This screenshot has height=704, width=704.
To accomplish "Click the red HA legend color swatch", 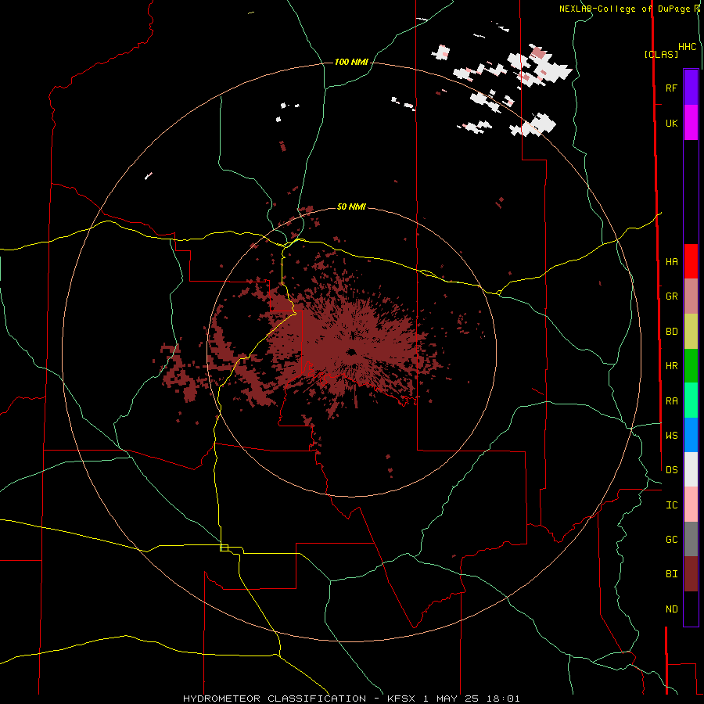I will 691,261.
